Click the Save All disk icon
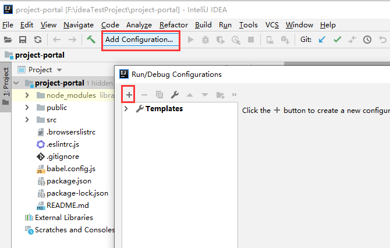The height and width of the screenshot is (248, 390). [x=23, y=40]
